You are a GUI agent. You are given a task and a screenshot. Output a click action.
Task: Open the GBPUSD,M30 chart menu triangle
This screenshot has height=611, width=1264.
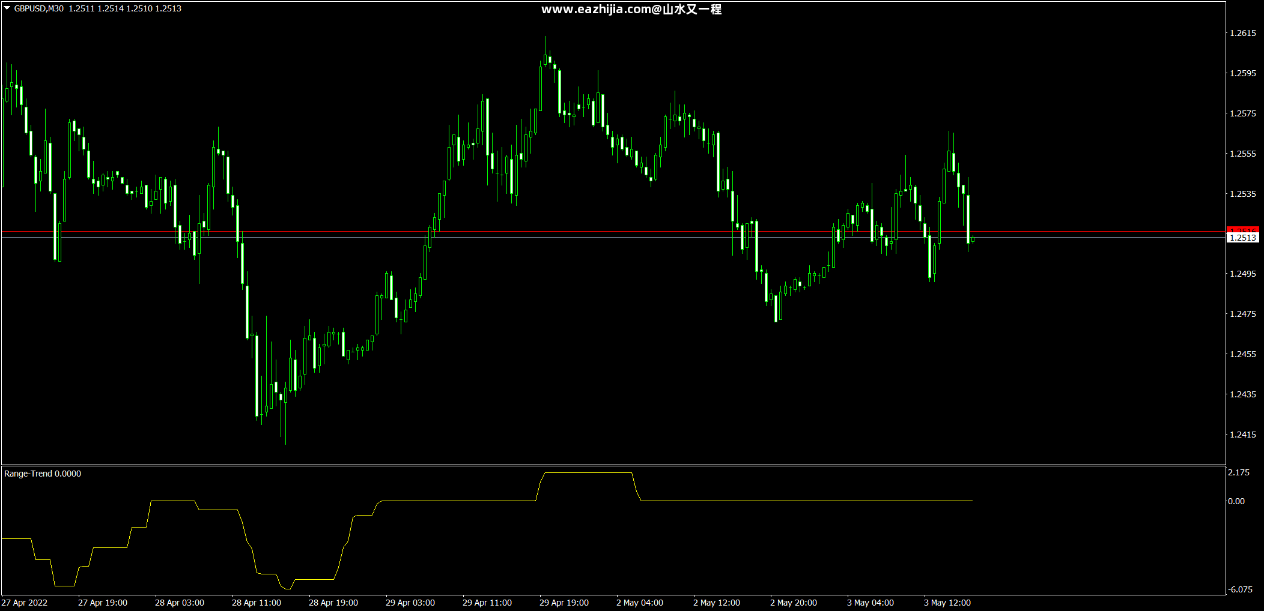click(x=7, y=8)
